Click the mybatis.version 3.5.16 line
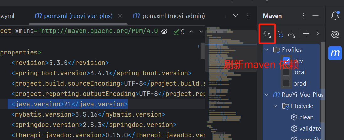Viewport: 344px width, 140px height. pyautogui.click(x=88, y=114)
